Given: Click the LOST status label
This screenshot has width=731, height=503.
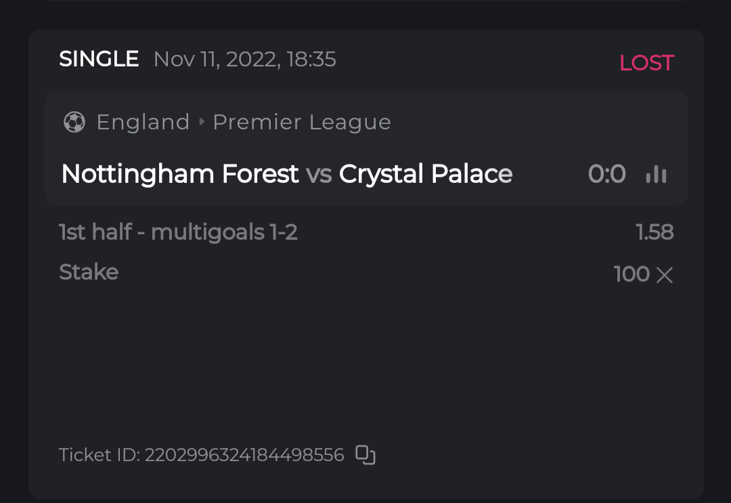Looking at the screenshot, I should pyautogui.click(x=646, y=63).
